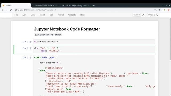Screen dimensions: 171x96
Task: Open site information icon beside localhost
Action: coord(16,10)
